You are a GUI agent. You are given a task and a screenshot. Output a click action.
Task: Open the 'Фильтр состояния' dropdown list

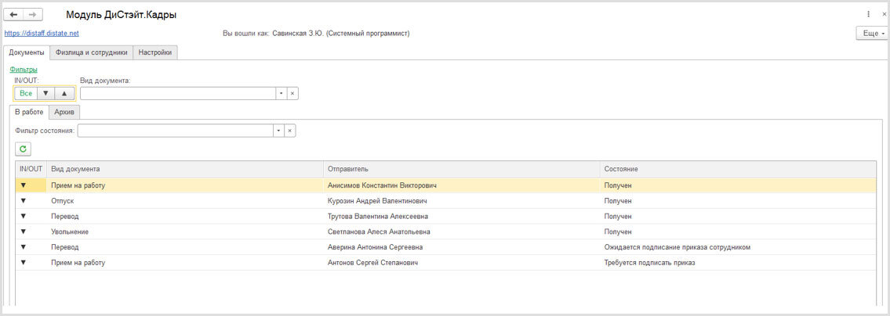point(278,131)
